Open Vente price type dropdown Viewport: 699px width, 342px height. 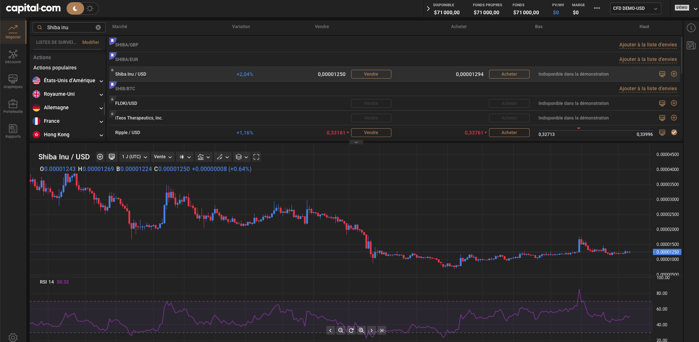tap(163, 157)
